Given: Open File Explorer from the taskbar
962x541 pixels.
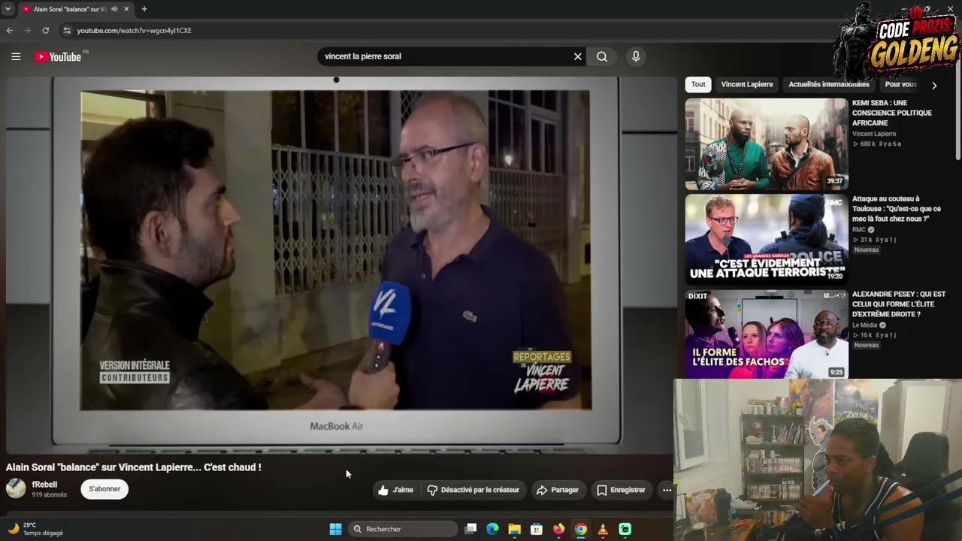Looking at the screenshot, I should pyautogui.click(x=514, y=529).
